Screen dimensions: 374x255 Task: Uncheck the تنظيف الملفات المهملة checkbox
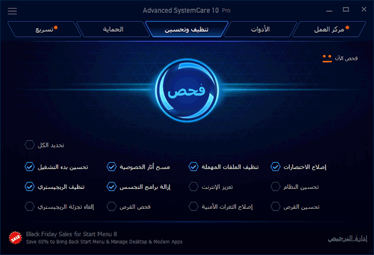(193, 167)
